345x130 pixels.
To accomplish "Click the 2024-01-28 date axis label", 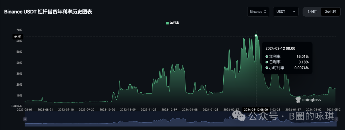I will (211, 109).
